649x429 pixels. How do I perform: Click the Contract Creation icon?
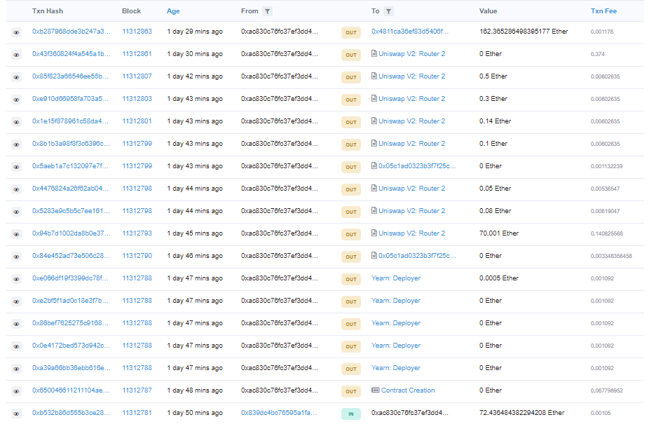(375, 390)
